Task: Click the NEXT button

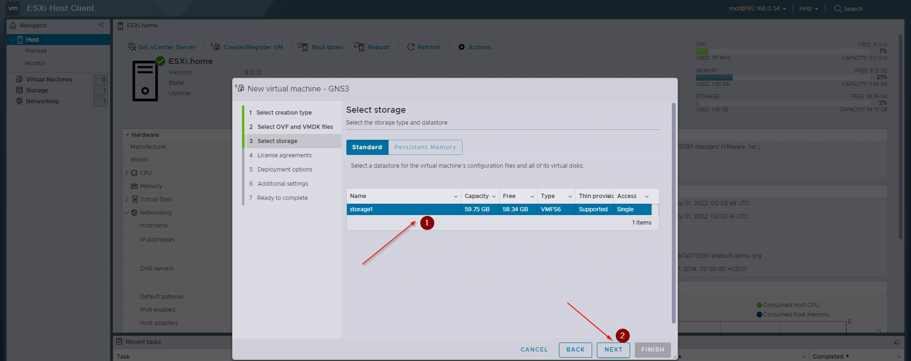Action: pyautogui.click(x=613, y=350)
